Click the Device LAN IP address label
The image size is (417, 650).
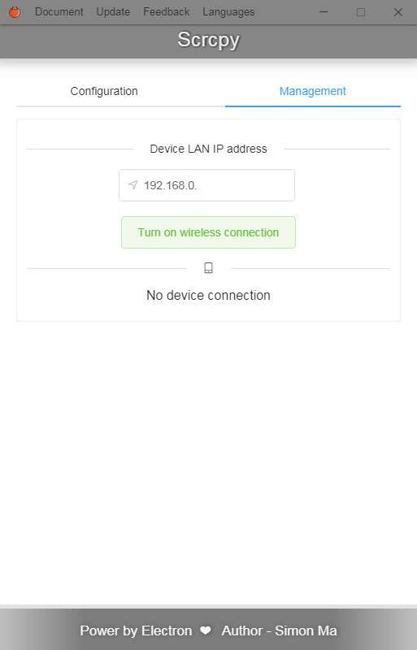pyautogui.click(x=208, y=149)
